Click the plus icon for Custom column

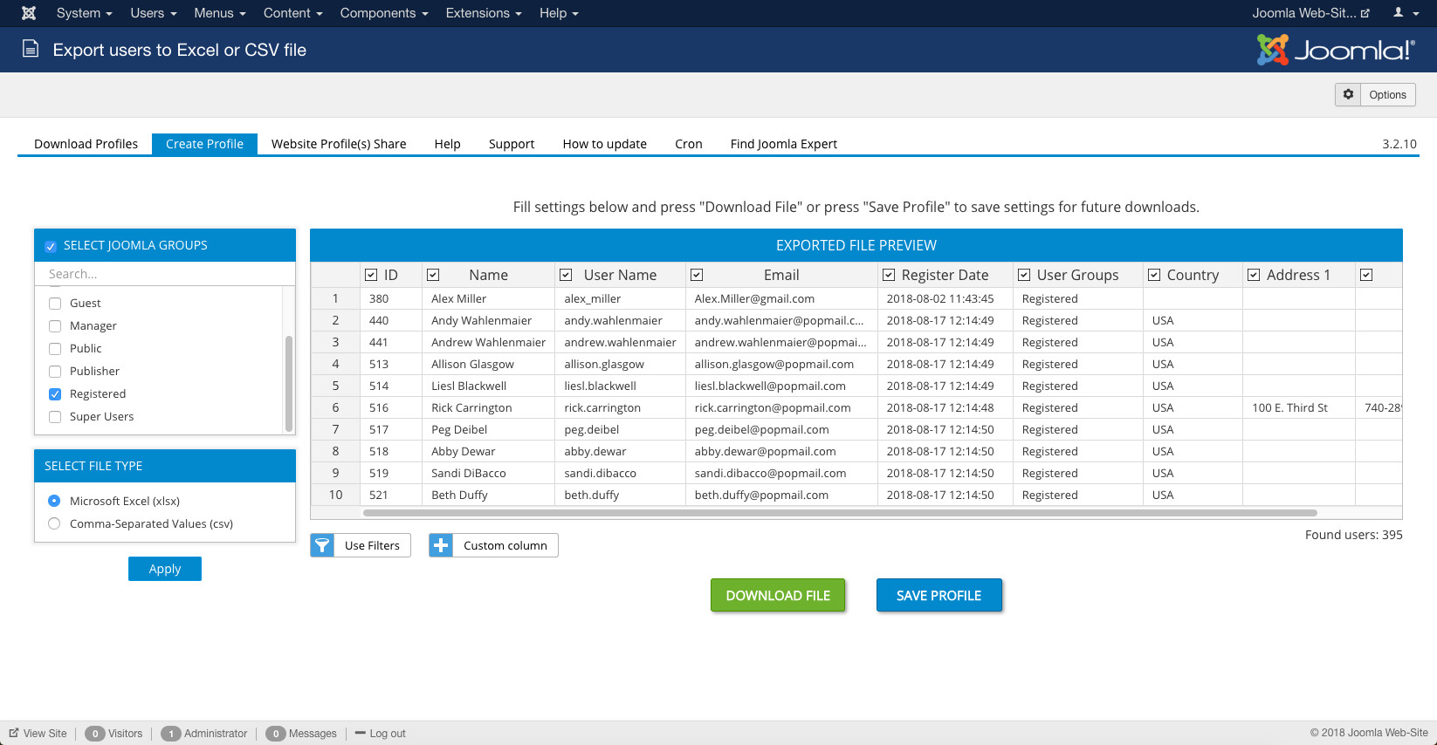pyautogui.click(x=441, y=545)
